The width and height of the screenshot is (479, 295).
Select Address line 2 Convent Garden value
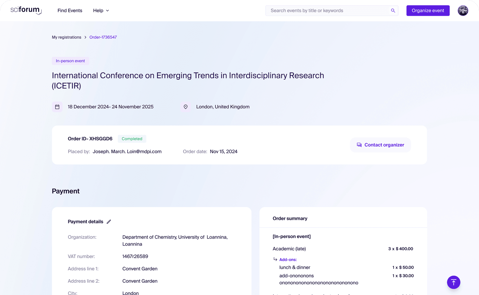click(x=140, y=281)
